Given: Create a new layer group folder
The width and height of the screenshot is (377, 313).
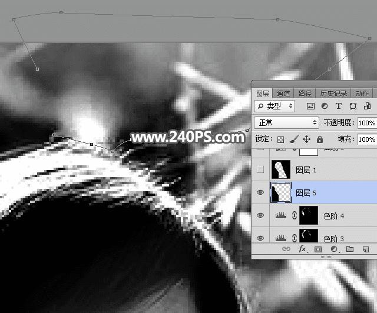Looking at the screenshot, I should [x=349, y=249].
